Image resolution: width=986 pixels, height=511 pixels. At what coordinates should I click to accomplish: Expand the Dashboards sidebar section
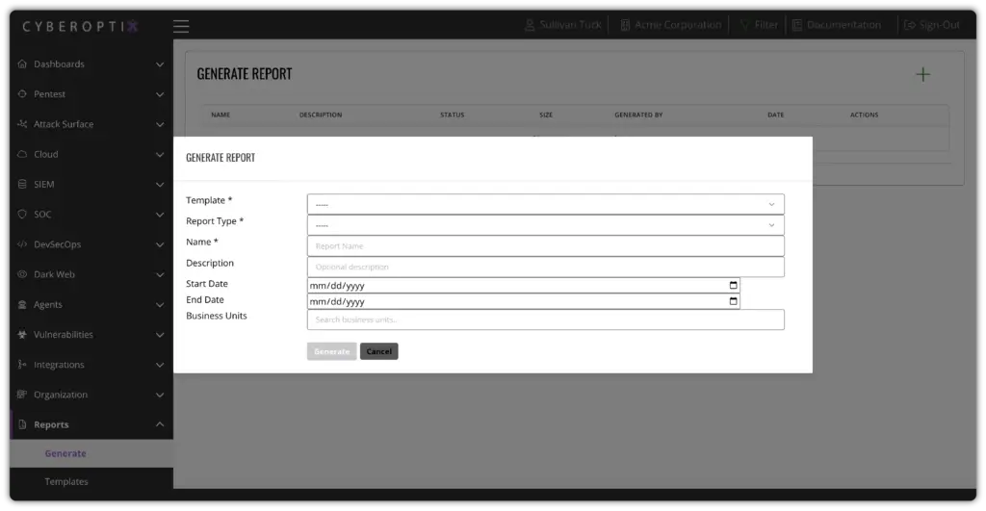[x=160, y=64]
